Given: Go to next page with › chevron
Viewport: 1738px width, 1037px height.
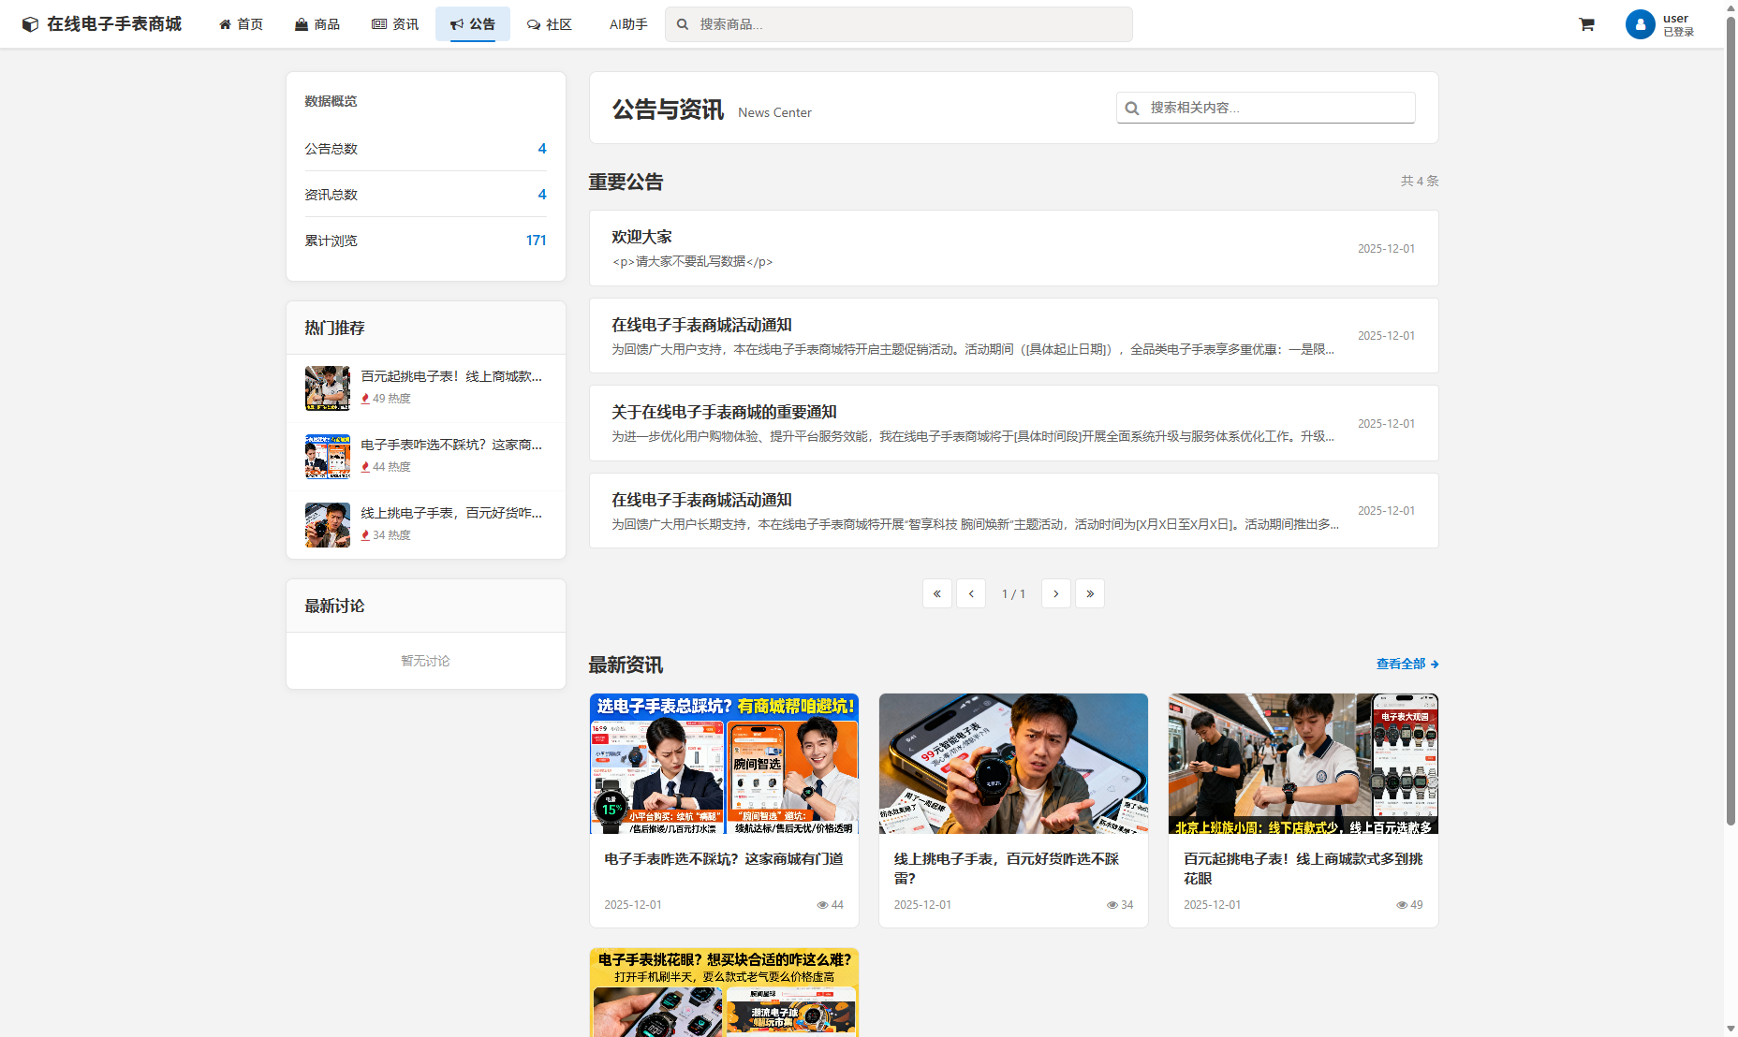Looking at the screenshot, I should 1055,593.
